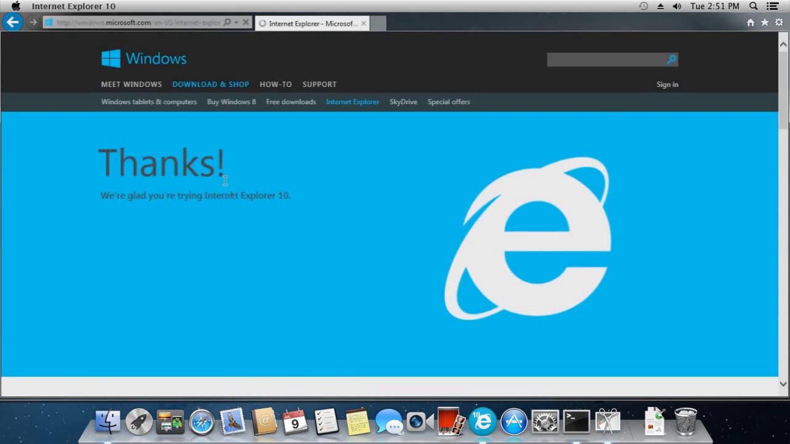The width and height of the screenshot is (790, 444).
Task: Click the large Internet Explorer logo
Action: point(528,238)
